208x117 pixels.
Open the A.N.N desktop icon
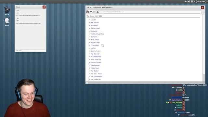pyautogui.click(x=7, y=10)
